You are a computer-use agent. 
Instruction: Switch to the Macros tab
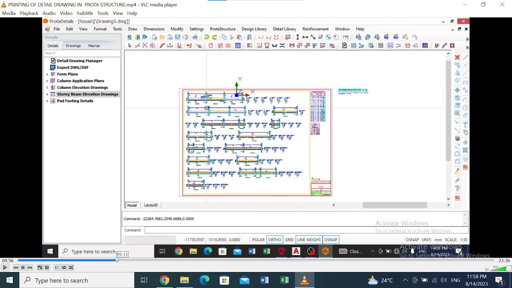click(x=94, y=46)
